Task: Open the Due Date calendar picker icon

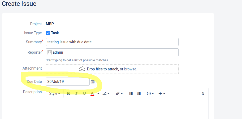Action: [93, 82]
